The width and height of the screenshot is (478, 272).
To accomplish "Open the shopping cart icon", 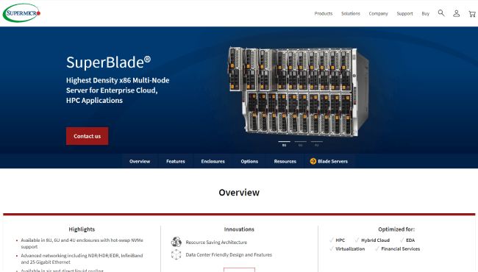I will tap(472, 14).
